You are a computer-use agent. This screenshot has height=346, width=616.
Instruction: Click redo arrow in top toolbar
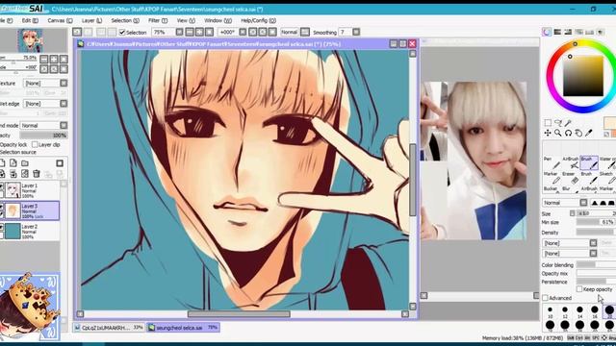89,32
